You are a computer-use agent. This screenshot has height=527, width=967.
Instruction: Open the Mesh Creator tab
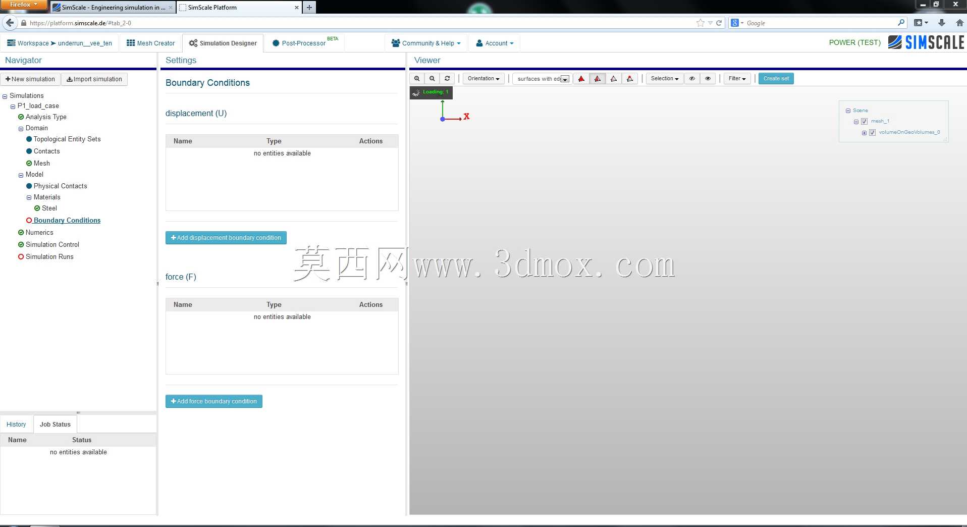pyautogui.click(x=150, y=43)
